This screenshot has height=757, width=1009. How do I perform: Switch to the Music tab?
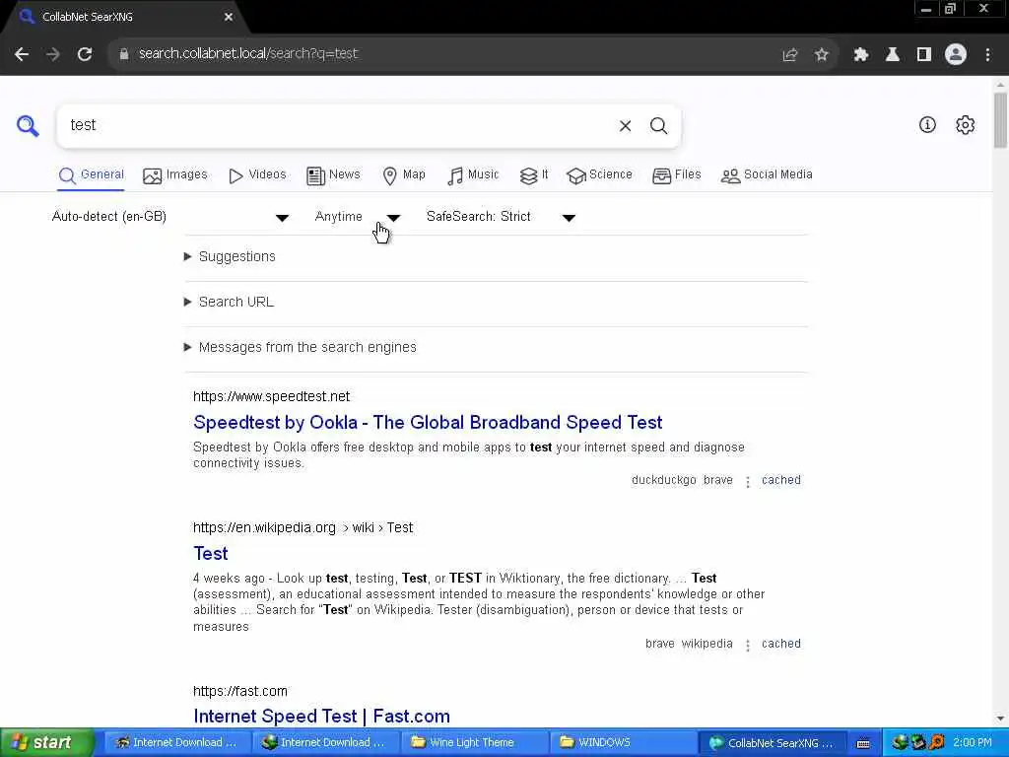(x=473, y=175)
